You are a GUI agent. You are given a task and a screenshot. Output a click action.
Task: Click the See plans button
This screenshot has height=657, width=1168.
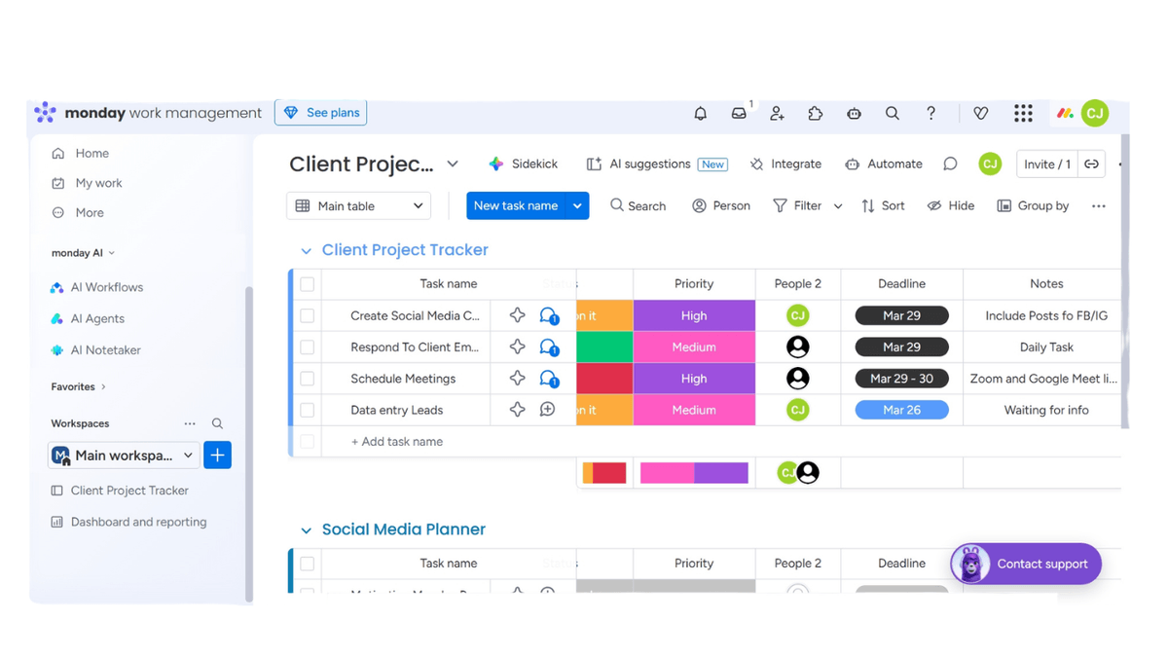coord(321,113)
